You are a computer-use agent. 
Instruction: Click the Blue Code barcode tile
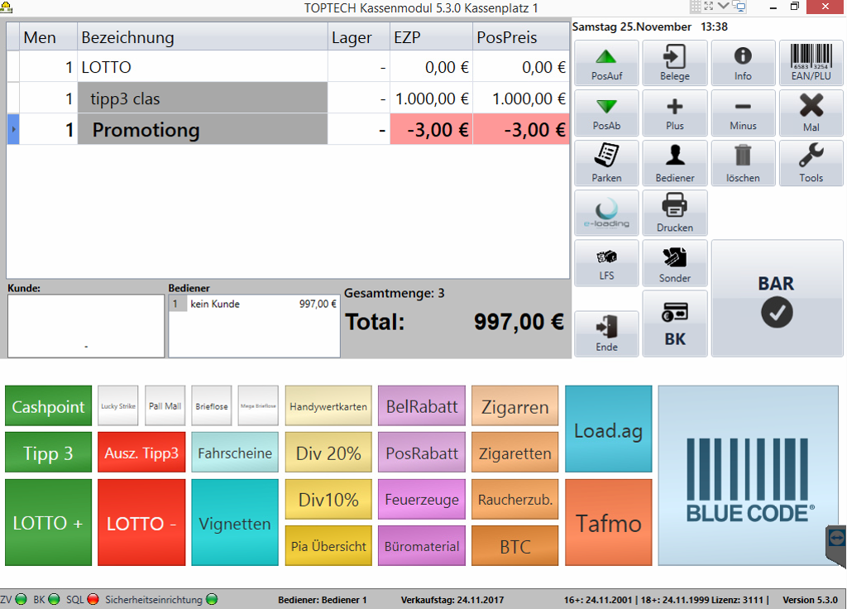(x=748, y=476)
